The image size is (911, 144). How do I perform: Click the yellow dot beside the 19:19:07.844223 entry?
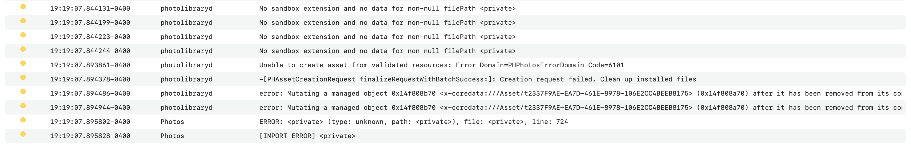pyautogui.click(x=23, y=35)
